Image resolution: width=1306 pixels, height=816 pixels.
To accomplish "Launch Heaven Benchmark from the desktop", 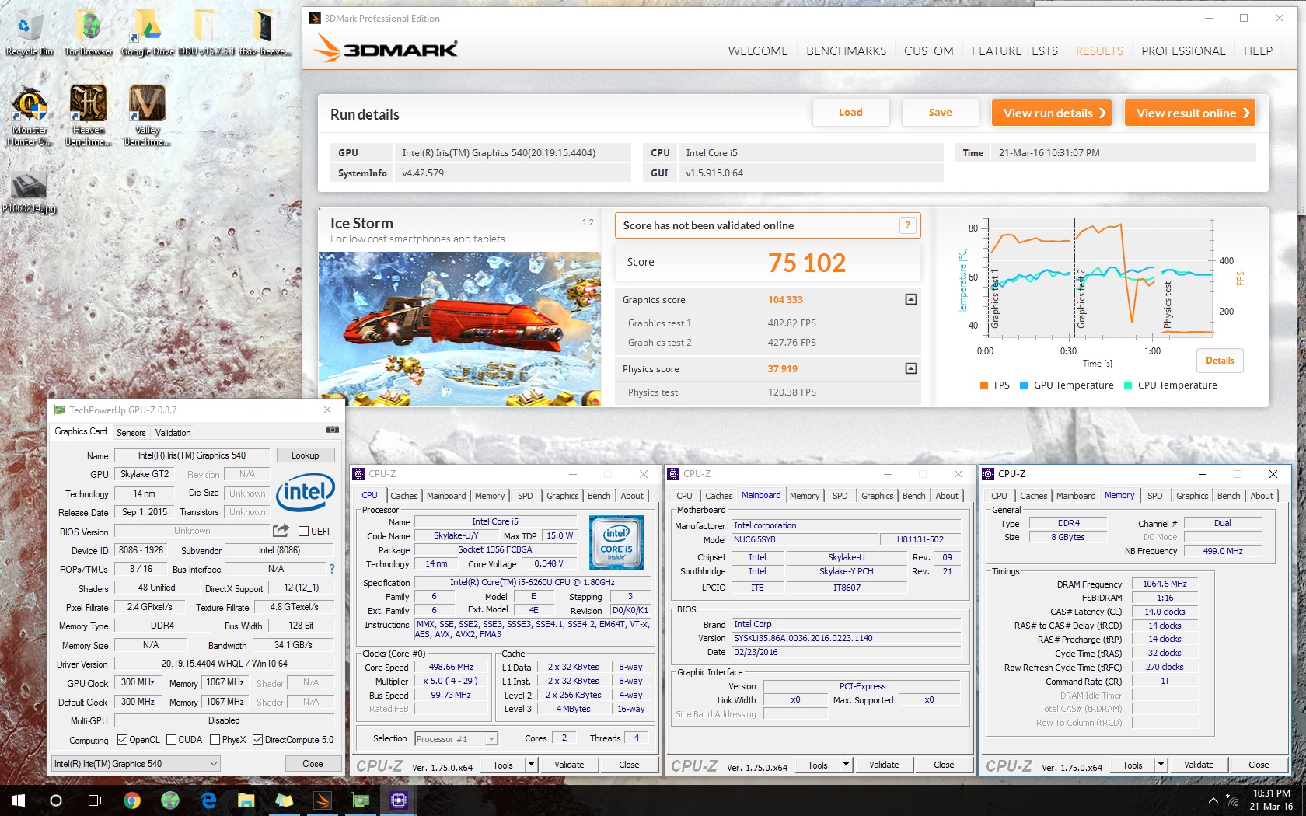I will pyautogui.click(x=89, y=115).
